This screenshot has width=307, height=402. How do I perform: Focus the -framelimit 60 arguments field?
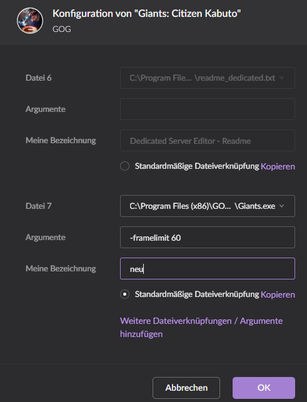click(207, 238)
